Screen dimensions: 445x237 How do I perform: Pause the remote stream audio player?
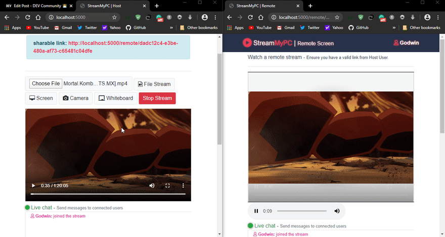[256, 211]
